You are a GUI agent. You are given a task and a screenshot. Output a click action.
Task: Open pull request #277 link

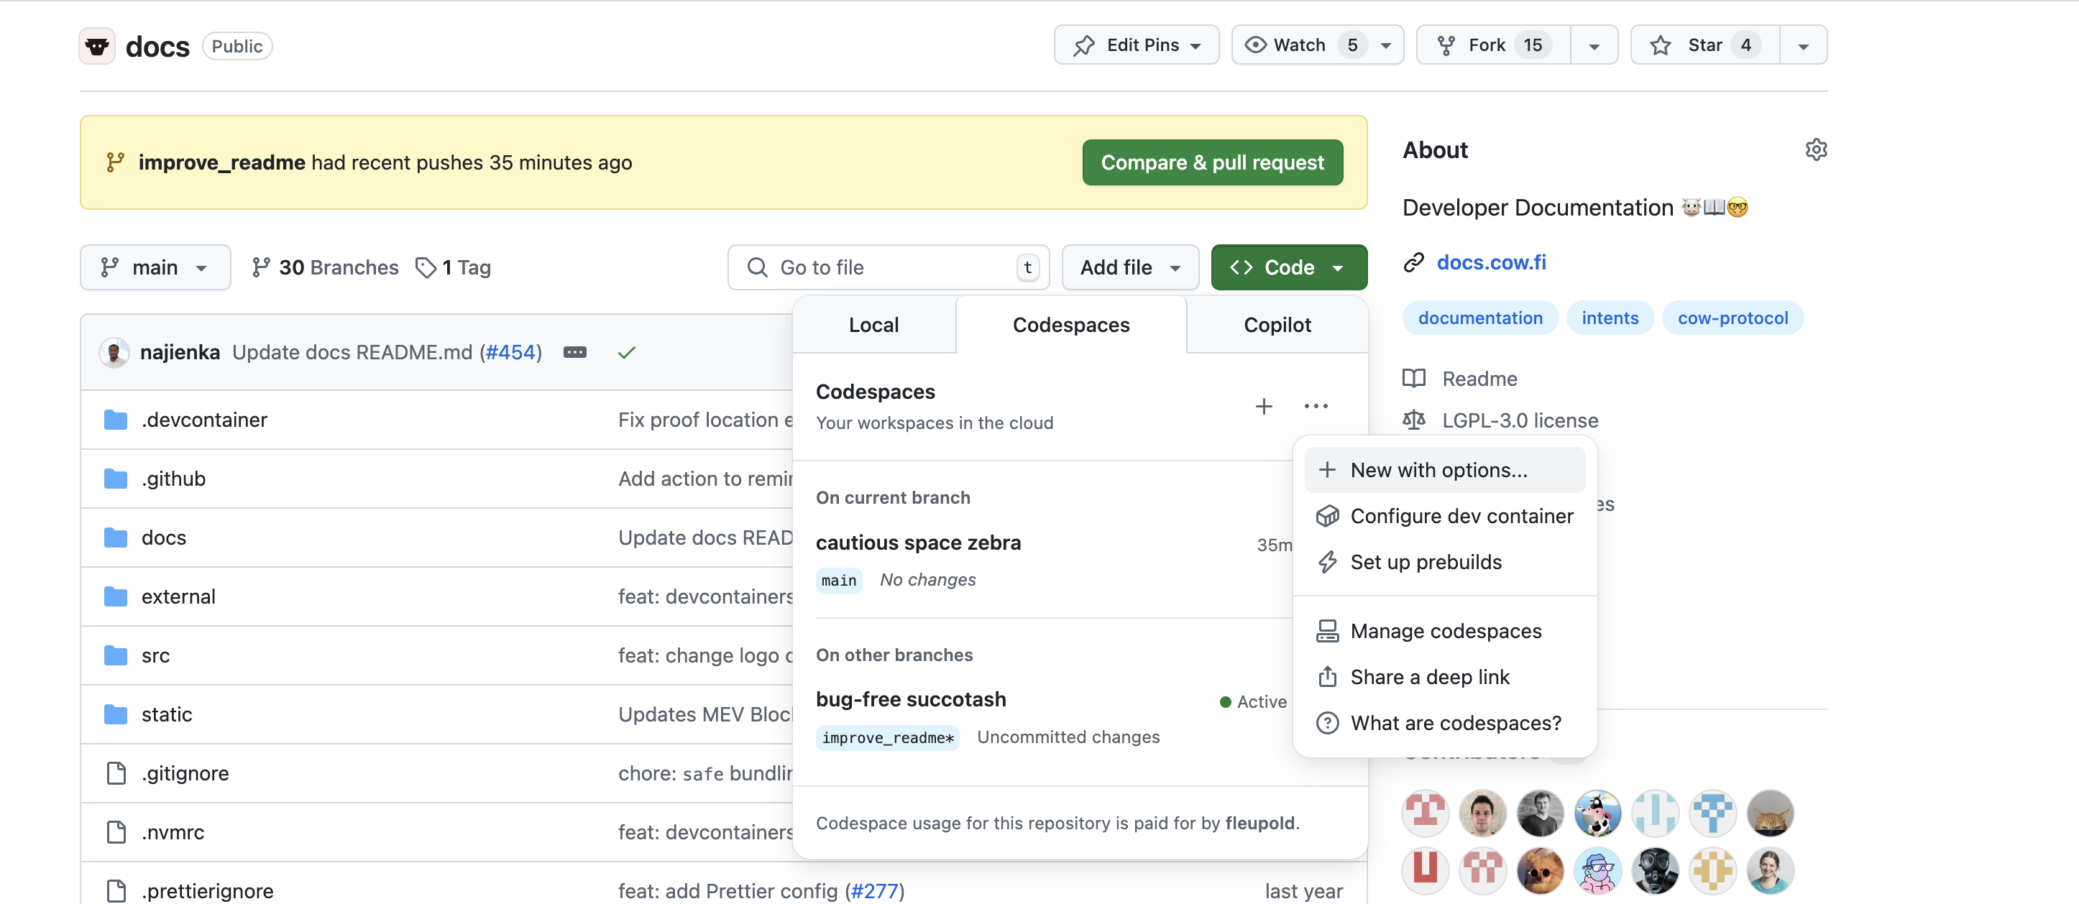coord(875,891)
